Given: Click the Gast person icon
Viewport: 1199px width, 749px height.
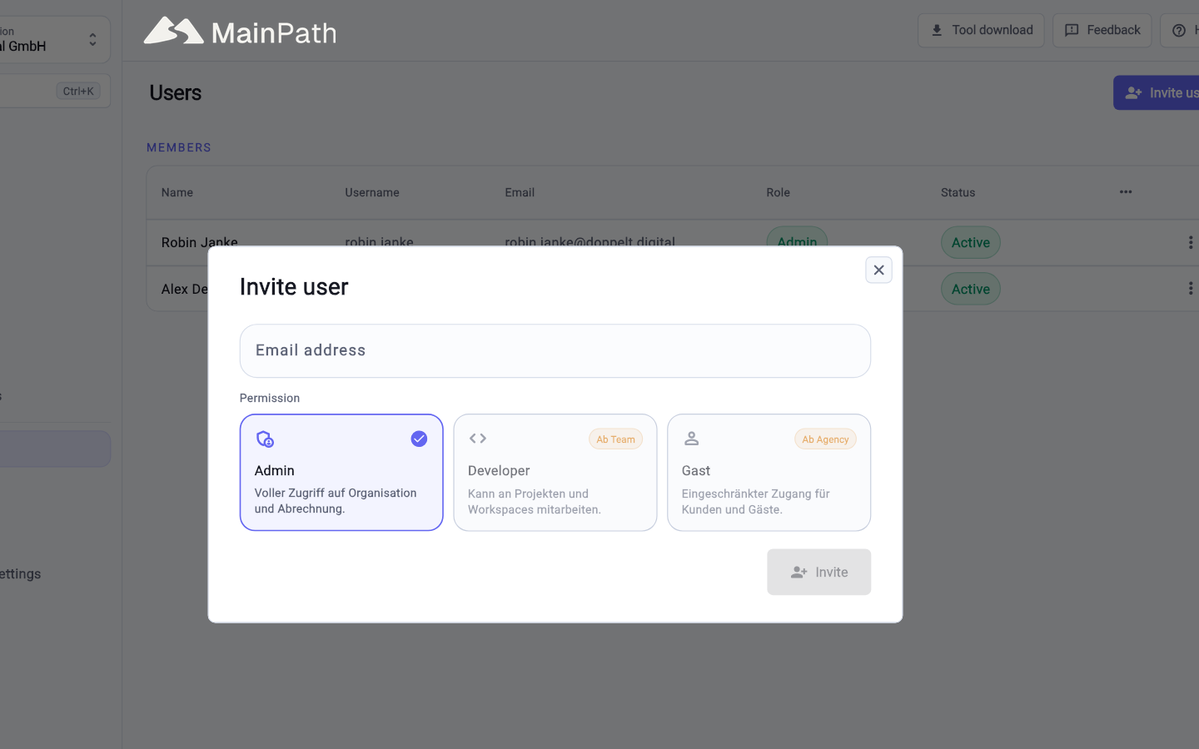Looking at the screenshot, I should tap(691, 439).
